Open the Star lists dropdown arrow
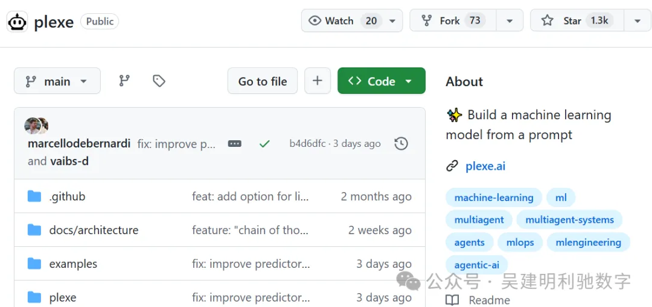652x307 pixels. click(x=638, y=20)
